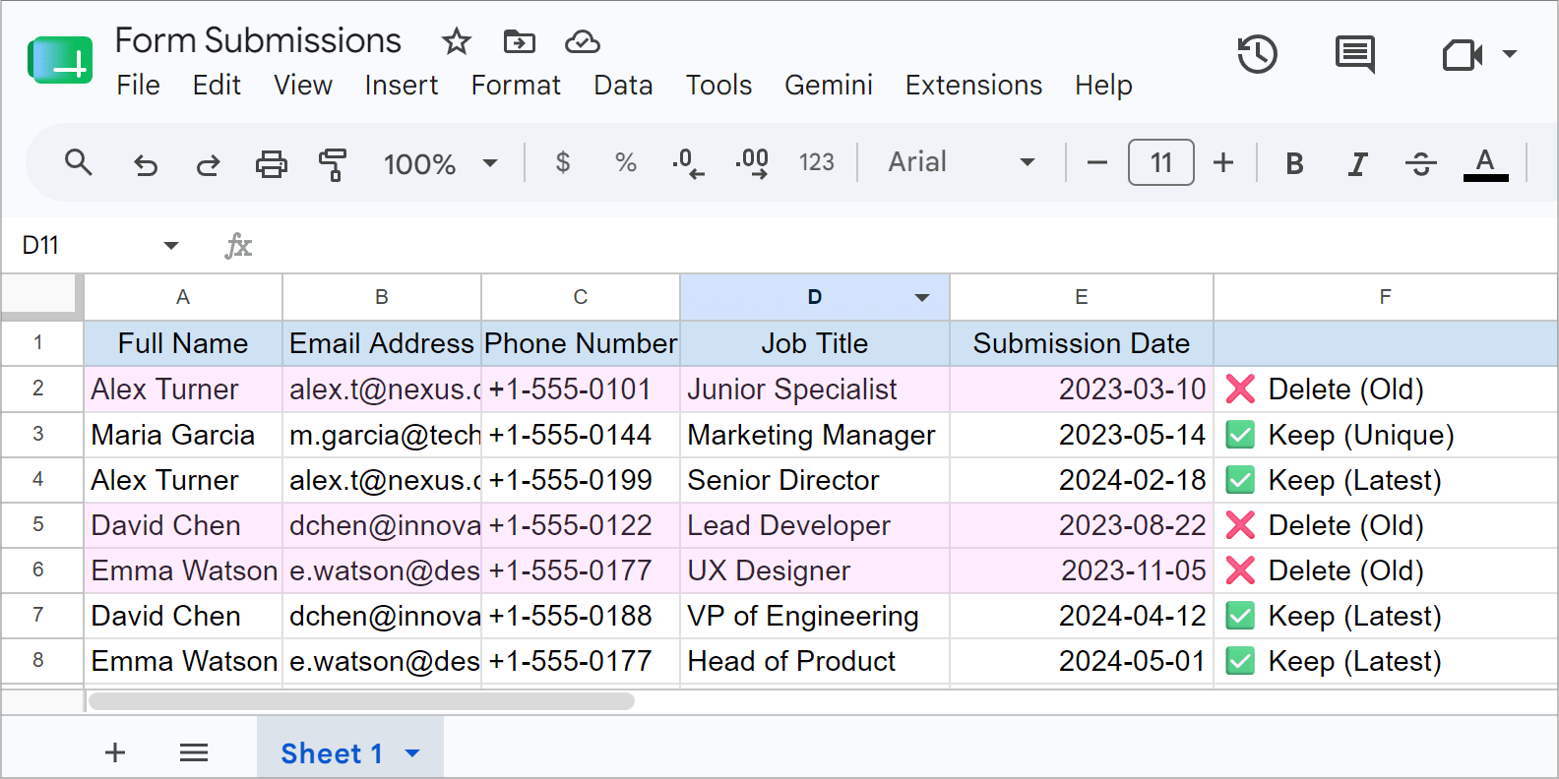Screen dimensions: 1559x779
Task: Open the Insert menu
Action: 402,86
